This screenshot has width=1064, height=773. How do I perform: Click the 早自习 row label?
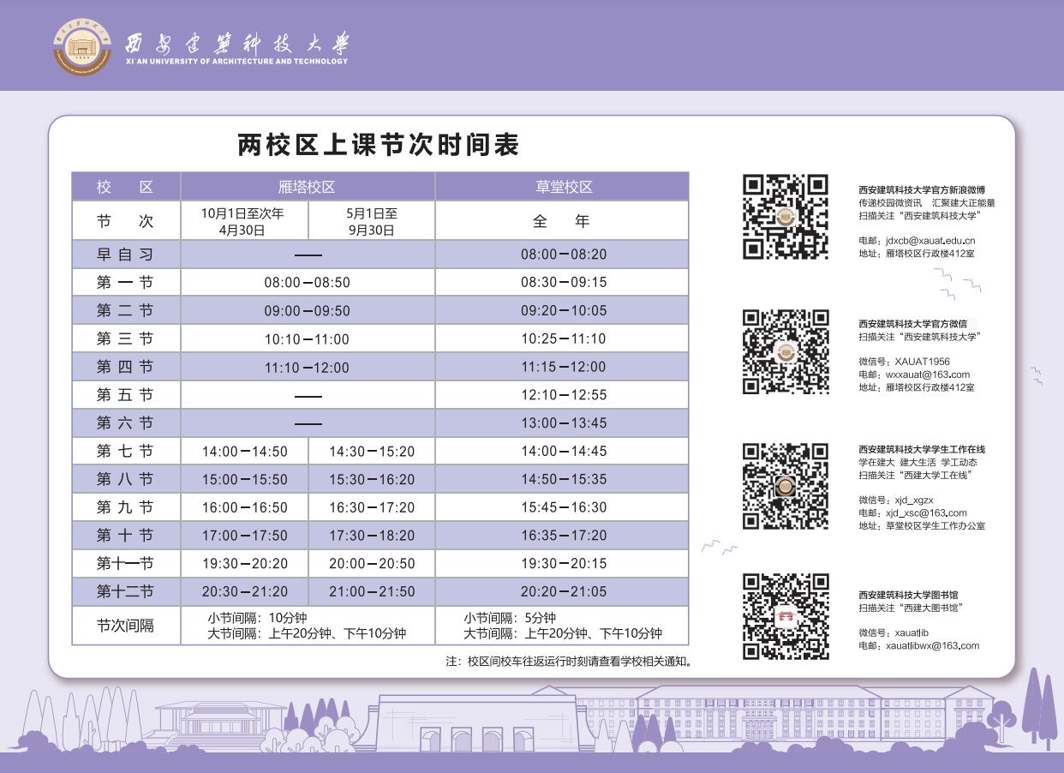point(125,255)
